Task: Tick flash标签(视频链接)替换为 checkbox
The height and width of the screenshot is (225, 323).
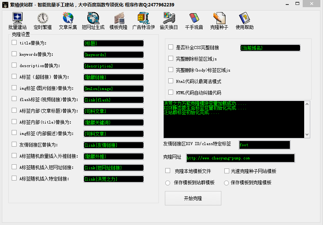Action: tap(14, 99)
